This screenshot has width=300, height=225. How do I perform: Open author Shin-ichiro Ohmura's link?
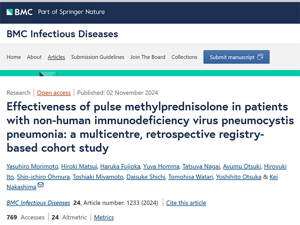click(x=43, y=177)
